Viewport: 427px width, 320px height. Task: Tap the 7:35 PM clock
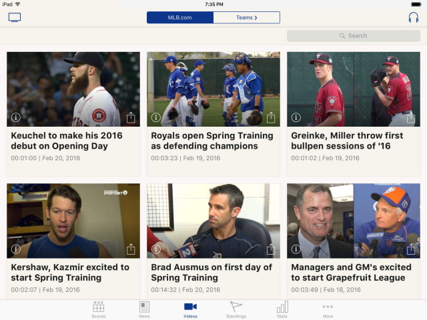[x=213, y=5]
